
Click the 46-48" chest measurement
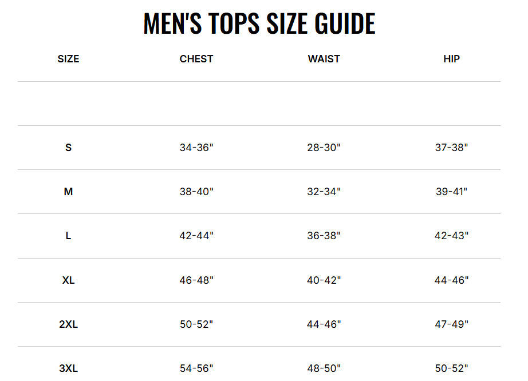coord(196,280)
